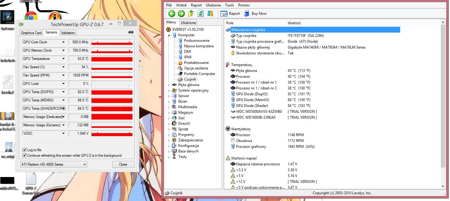Open the Tools menu
The image size is (450, 201).
click(x=230, y=5)
